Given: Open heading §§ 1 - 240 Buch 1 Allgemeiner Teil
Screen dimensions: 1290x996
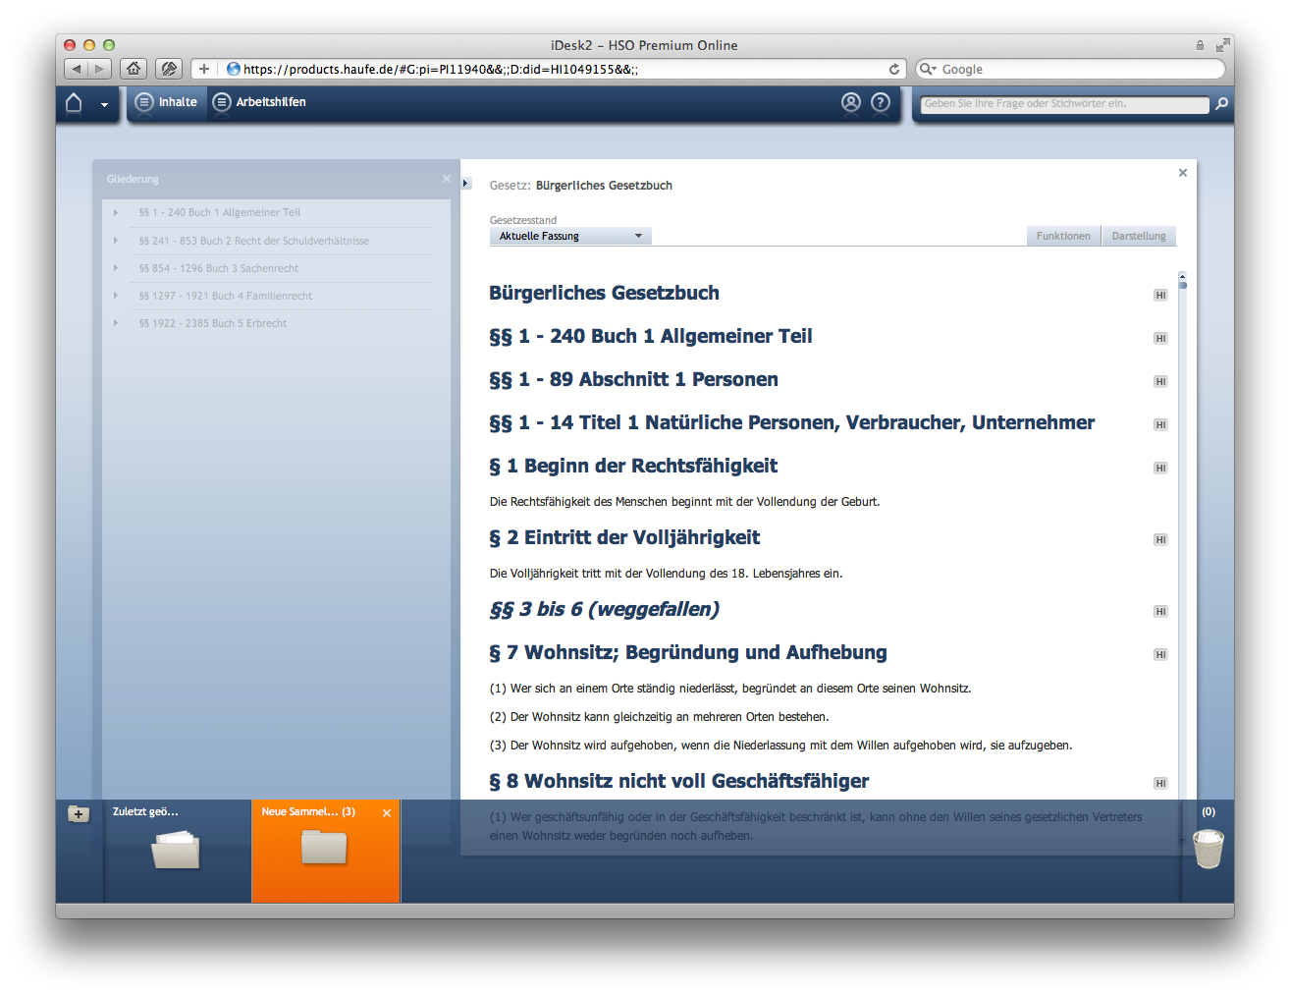Looking at the screenshot, I should coord(651,336).
